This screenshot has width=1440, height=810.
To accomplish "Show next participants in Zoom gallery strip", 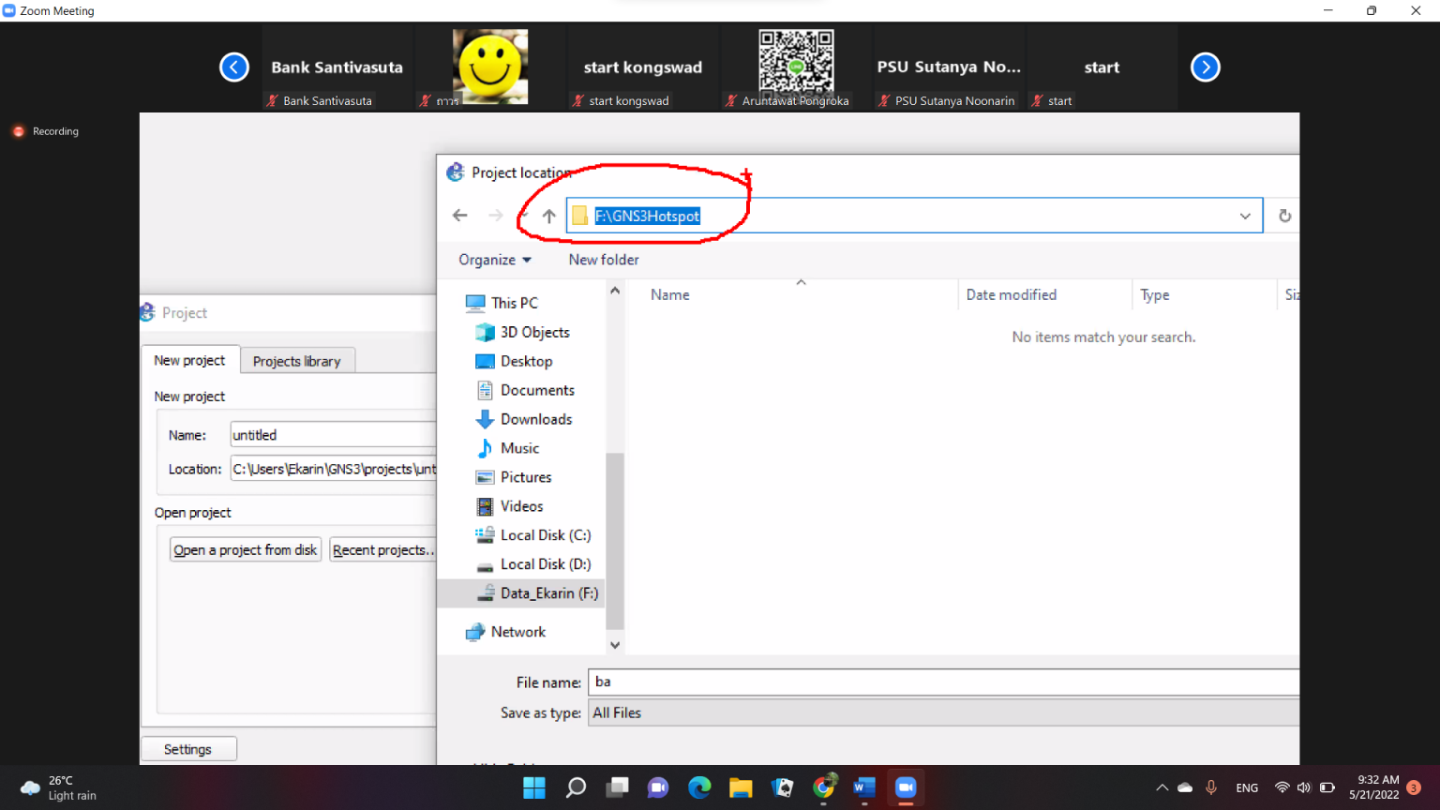I will point(1205,67).
